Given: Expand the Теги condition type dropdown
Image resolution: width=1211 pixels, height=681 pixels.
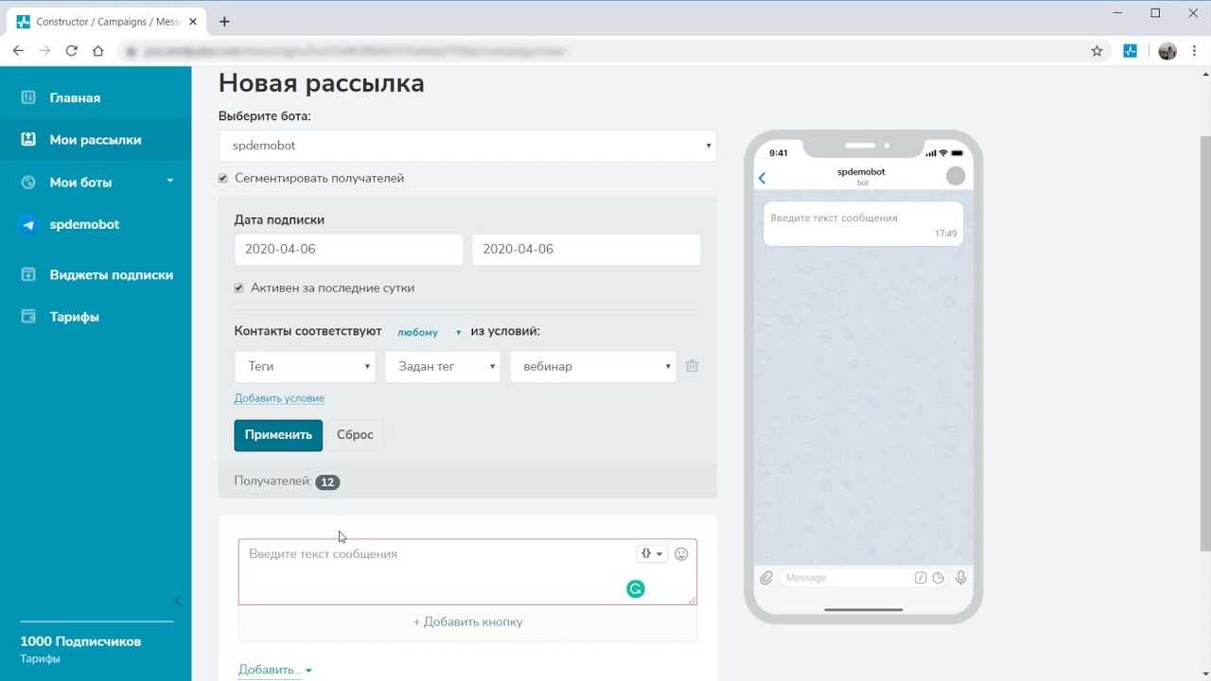Looking at the screenshot, I should pyautogui.click(x=305, y=367).
